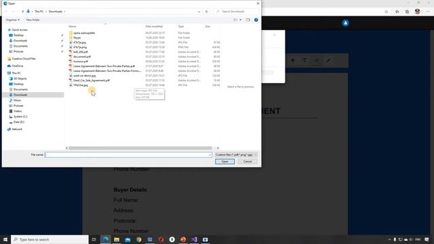Select highlighted Downloads under This PC
Screen dimensions: 434x244
pos(20,95)
